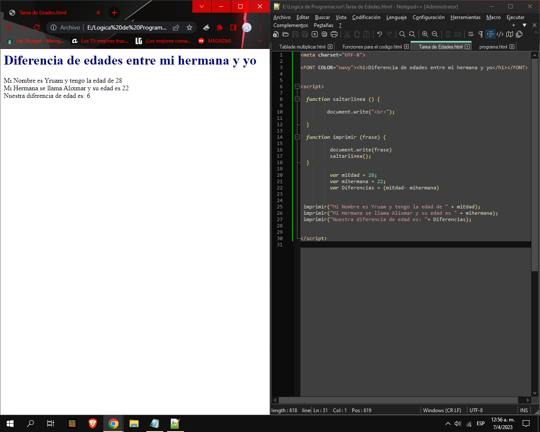Collapse the script block fold marker
This screenshot has height=432, width=540.
[297, 86]
